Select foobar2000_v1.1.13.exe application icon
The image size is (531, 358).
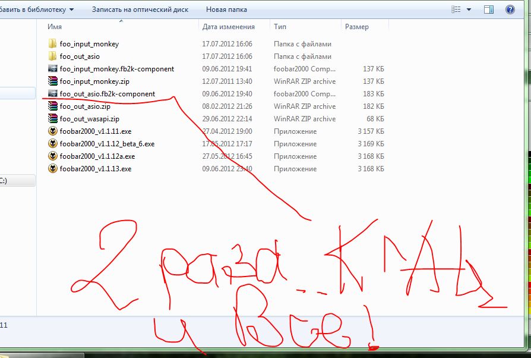tap(52, 168)
